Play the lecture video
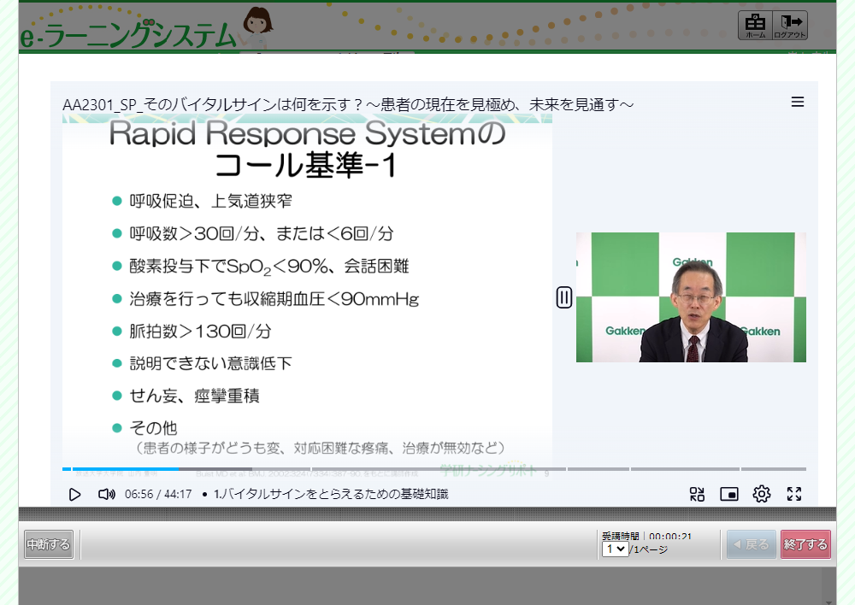This screenshot has width=855, height=605. pos(75,494)
